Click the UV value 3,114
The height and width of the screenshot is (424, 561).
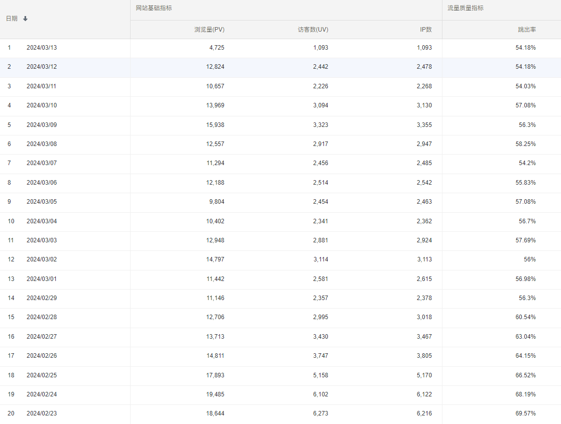tap(320, 259)
